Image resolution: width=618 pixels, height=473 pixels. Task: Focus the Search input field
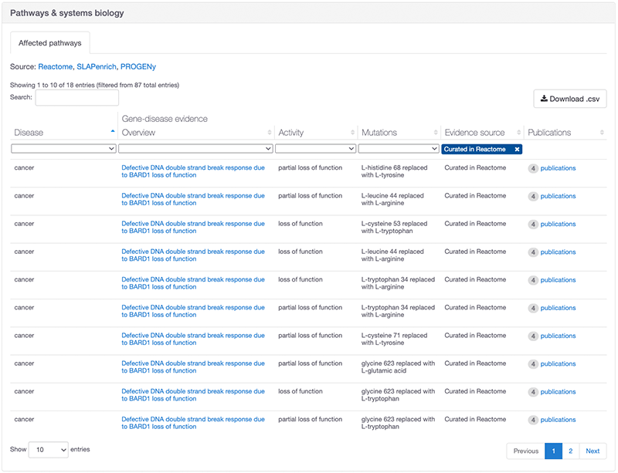tap(76, 98)
